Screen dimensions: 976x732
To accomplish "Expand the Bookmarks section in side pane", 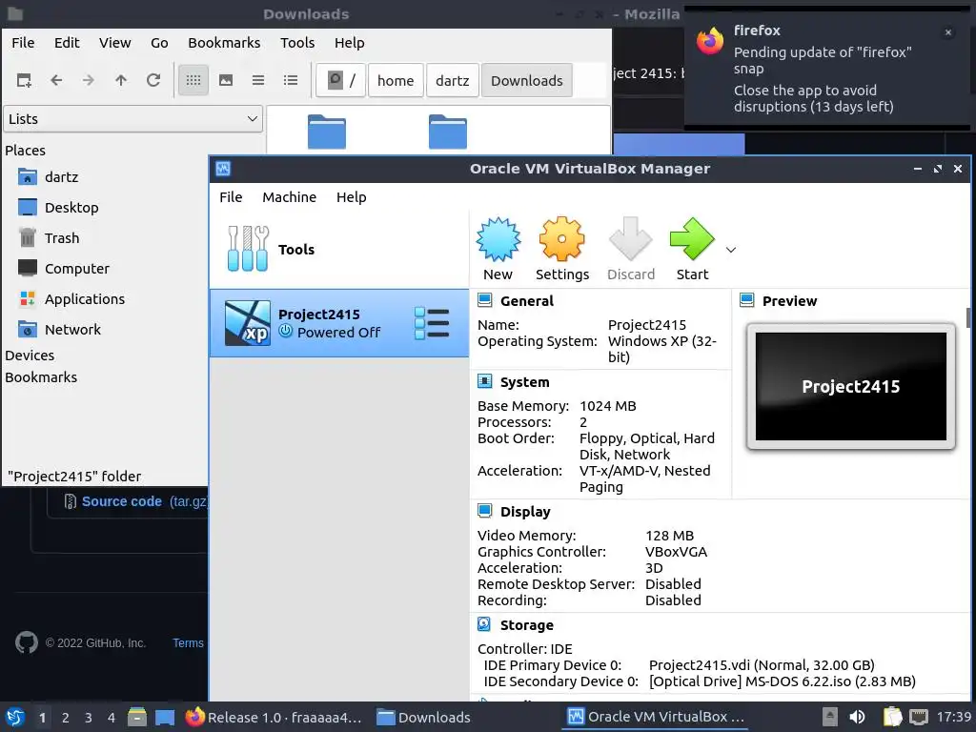I will coord(41,377).
